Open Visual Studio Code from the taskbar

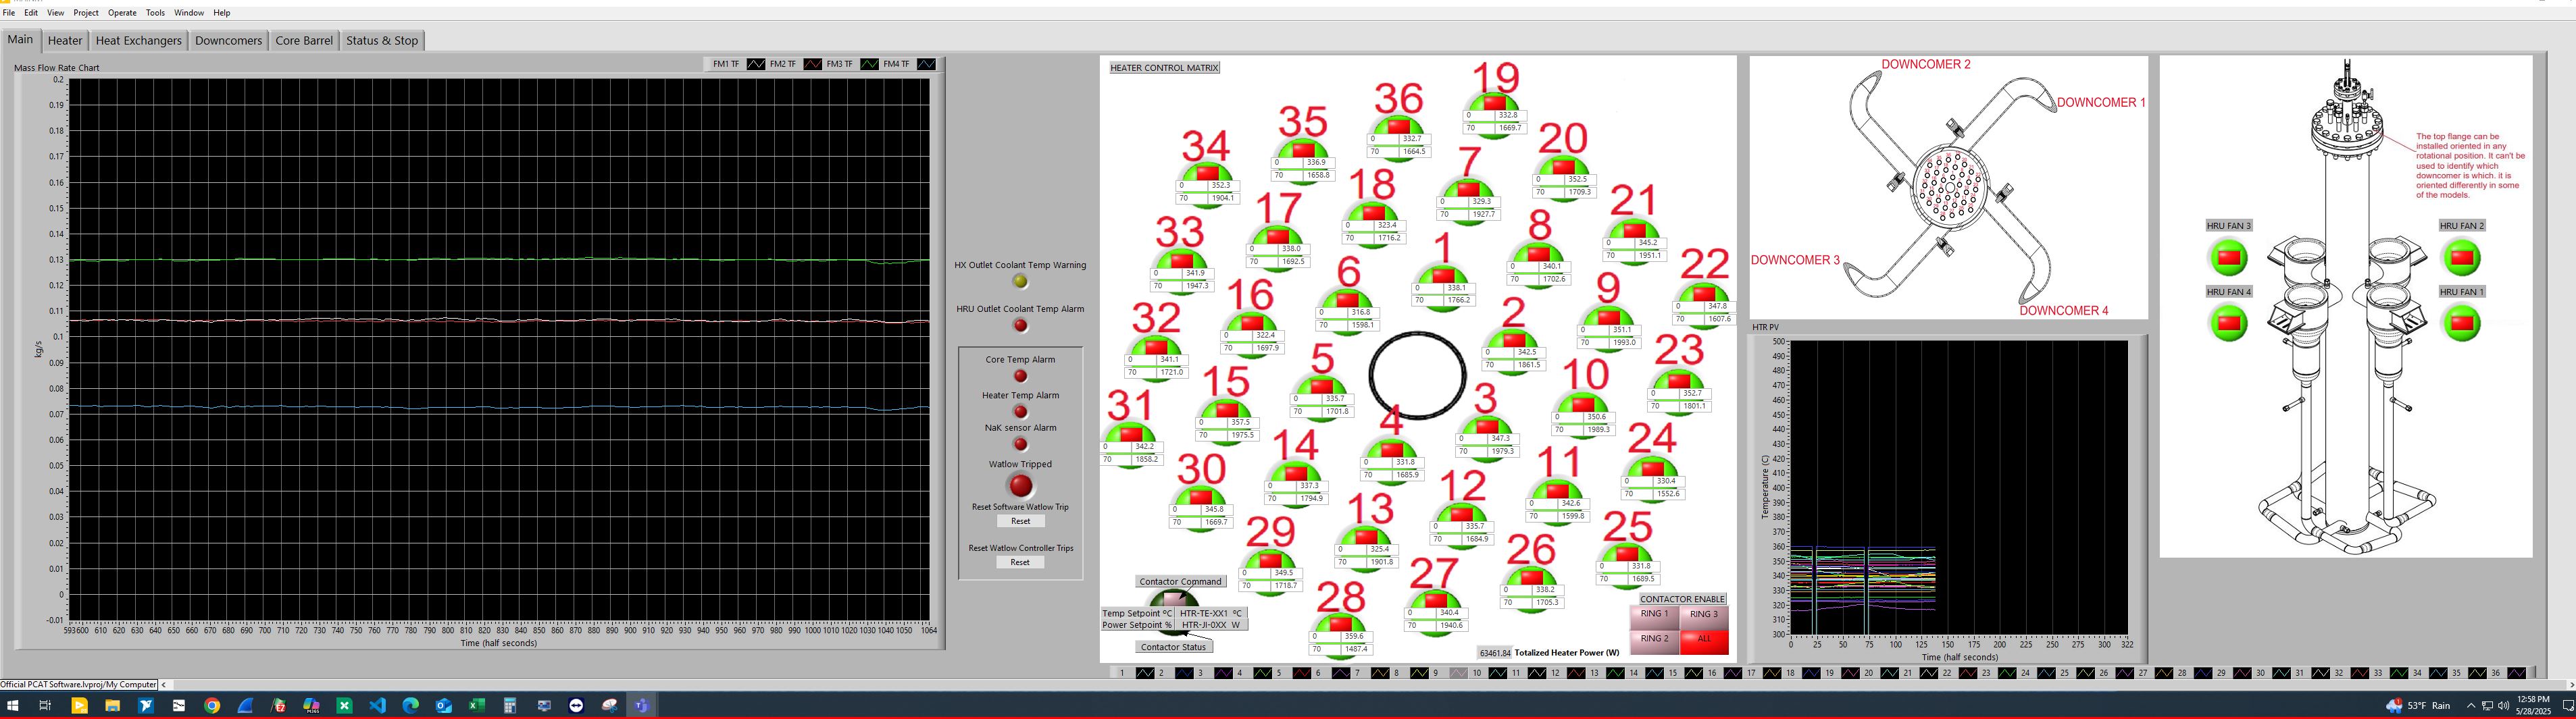point(377,706)
